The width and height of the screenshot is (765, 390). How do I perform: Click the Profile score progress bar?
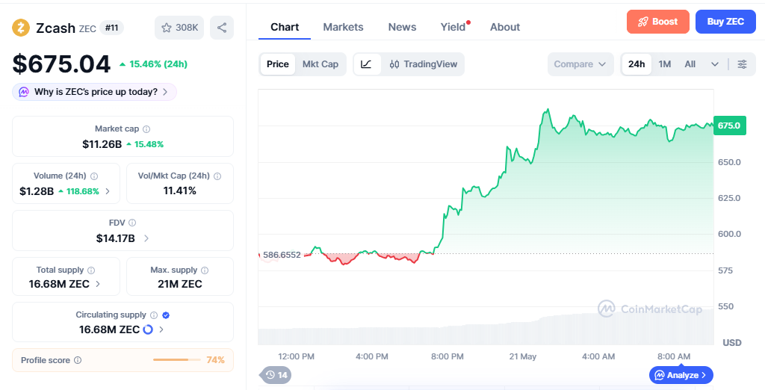point(176,359)
